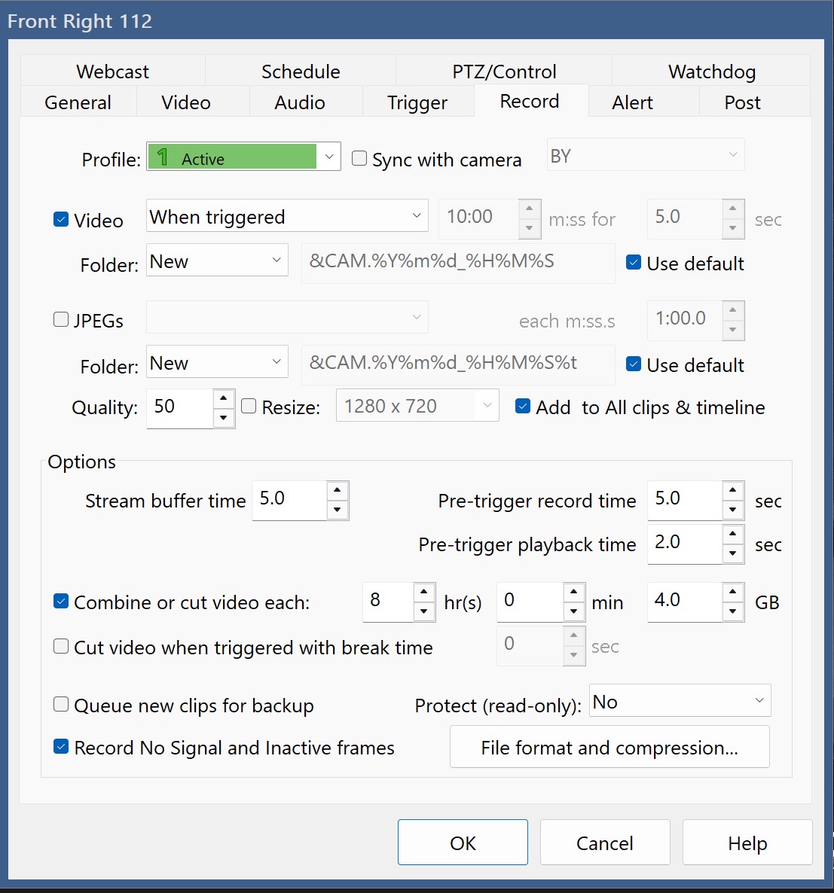Decrease combine minutes spinner down arrow
This screenshot has height=893, width=834.
click(x=573, y=611)
